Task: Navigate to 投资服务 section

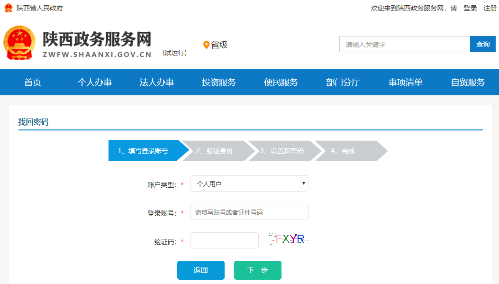Action: tap(219, 82)
